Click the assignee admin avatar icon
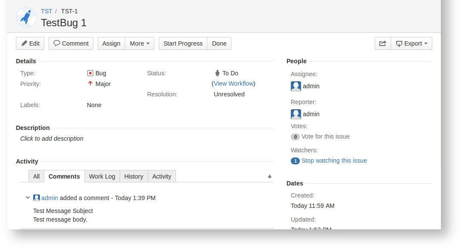 pos(296,86)
